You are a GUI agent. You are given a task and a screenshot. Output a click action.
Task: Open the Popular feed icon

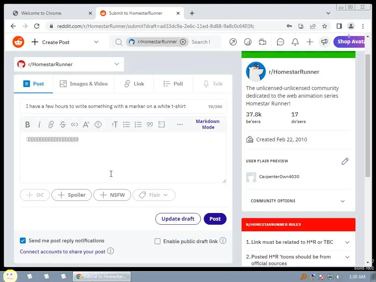point(233,42)
